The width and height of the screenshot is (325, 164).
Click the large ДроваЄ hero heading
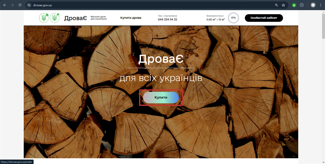pyautogui.click(x=161, y=59)
